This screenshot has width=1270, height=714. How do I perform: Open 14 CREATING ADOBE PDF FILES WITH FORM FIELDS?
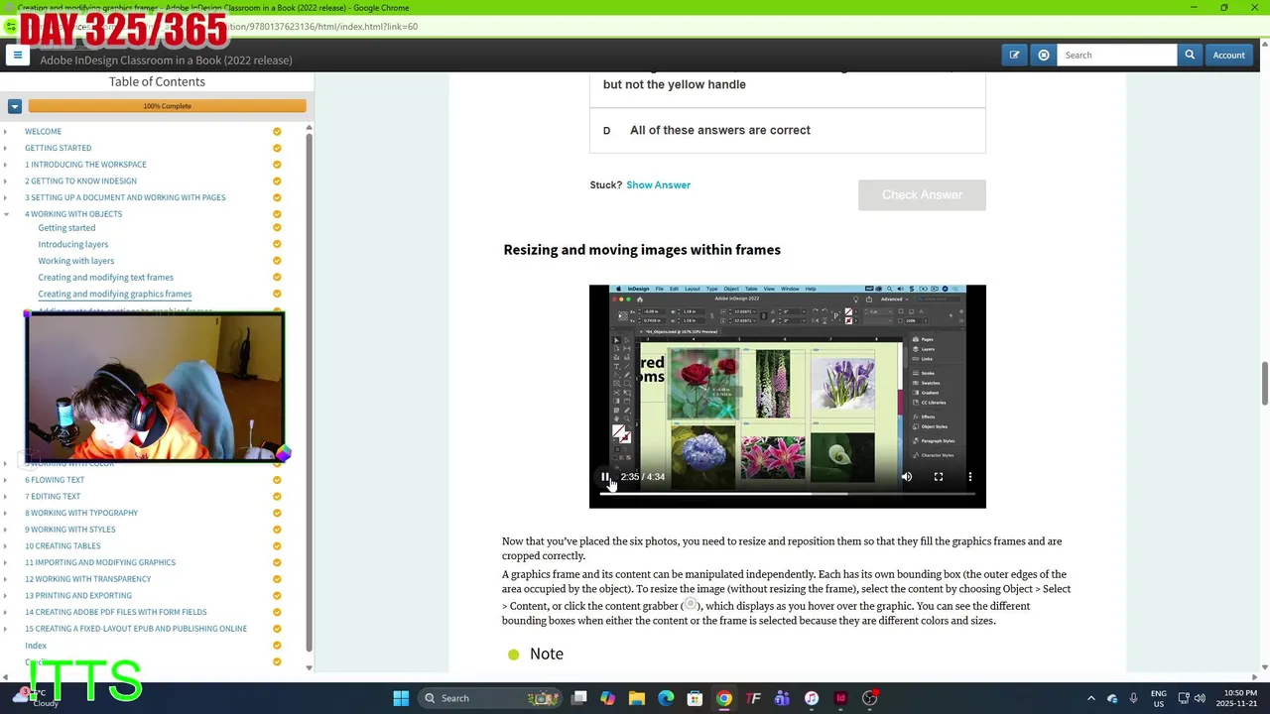(116, 612)
